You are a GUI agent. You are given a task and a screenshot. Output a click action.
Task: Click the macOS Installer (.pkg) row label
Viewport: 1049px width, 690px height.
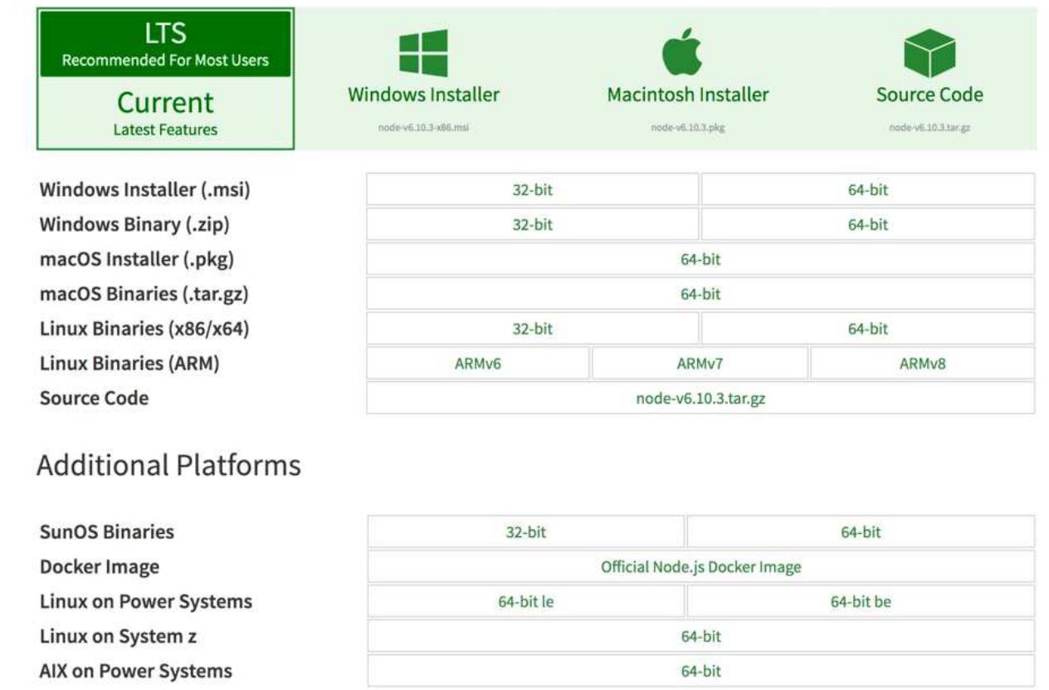pos(137,259)
